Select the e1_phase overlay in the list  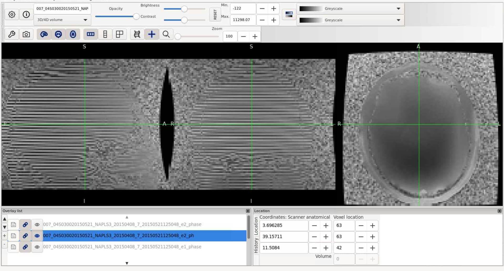pos(122,247)
